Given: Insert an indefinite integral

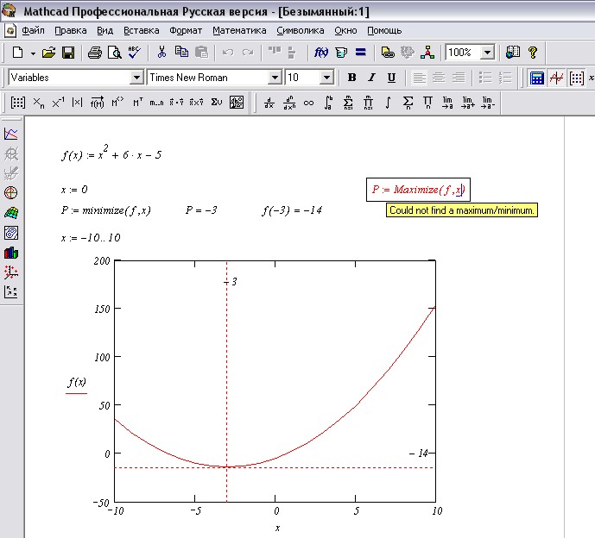Looking at the screenshot, I should pyautogui.click(x=388, y=103).
